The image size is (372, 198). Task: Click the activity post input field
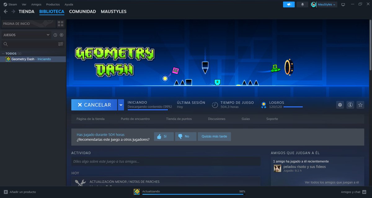click(166, 161)
